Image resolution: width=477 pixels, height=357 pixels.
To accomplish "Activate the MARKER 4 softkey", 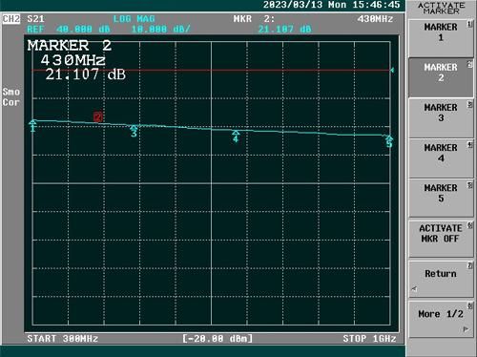I will click(441, 158).
